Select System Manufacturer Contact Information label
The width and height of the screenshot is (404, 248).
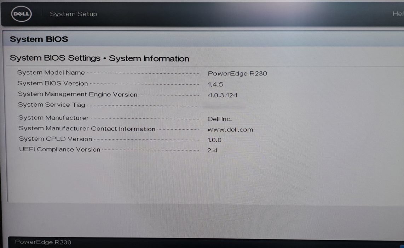[87, 129]
